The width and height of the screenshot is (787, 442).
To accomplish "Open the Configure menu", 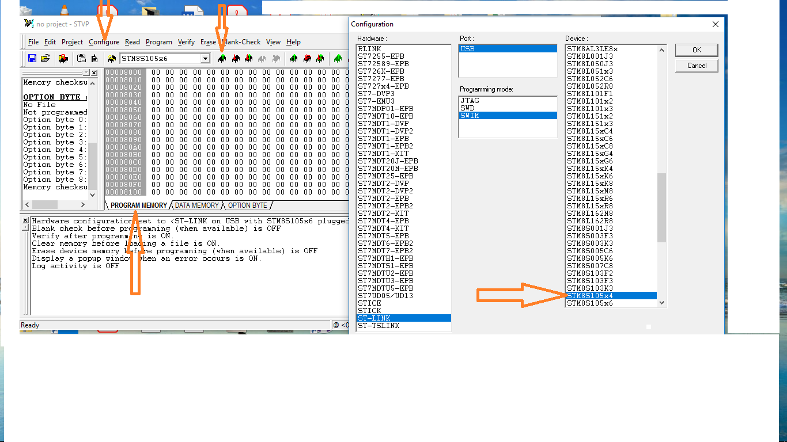I will tap(104, 42).
